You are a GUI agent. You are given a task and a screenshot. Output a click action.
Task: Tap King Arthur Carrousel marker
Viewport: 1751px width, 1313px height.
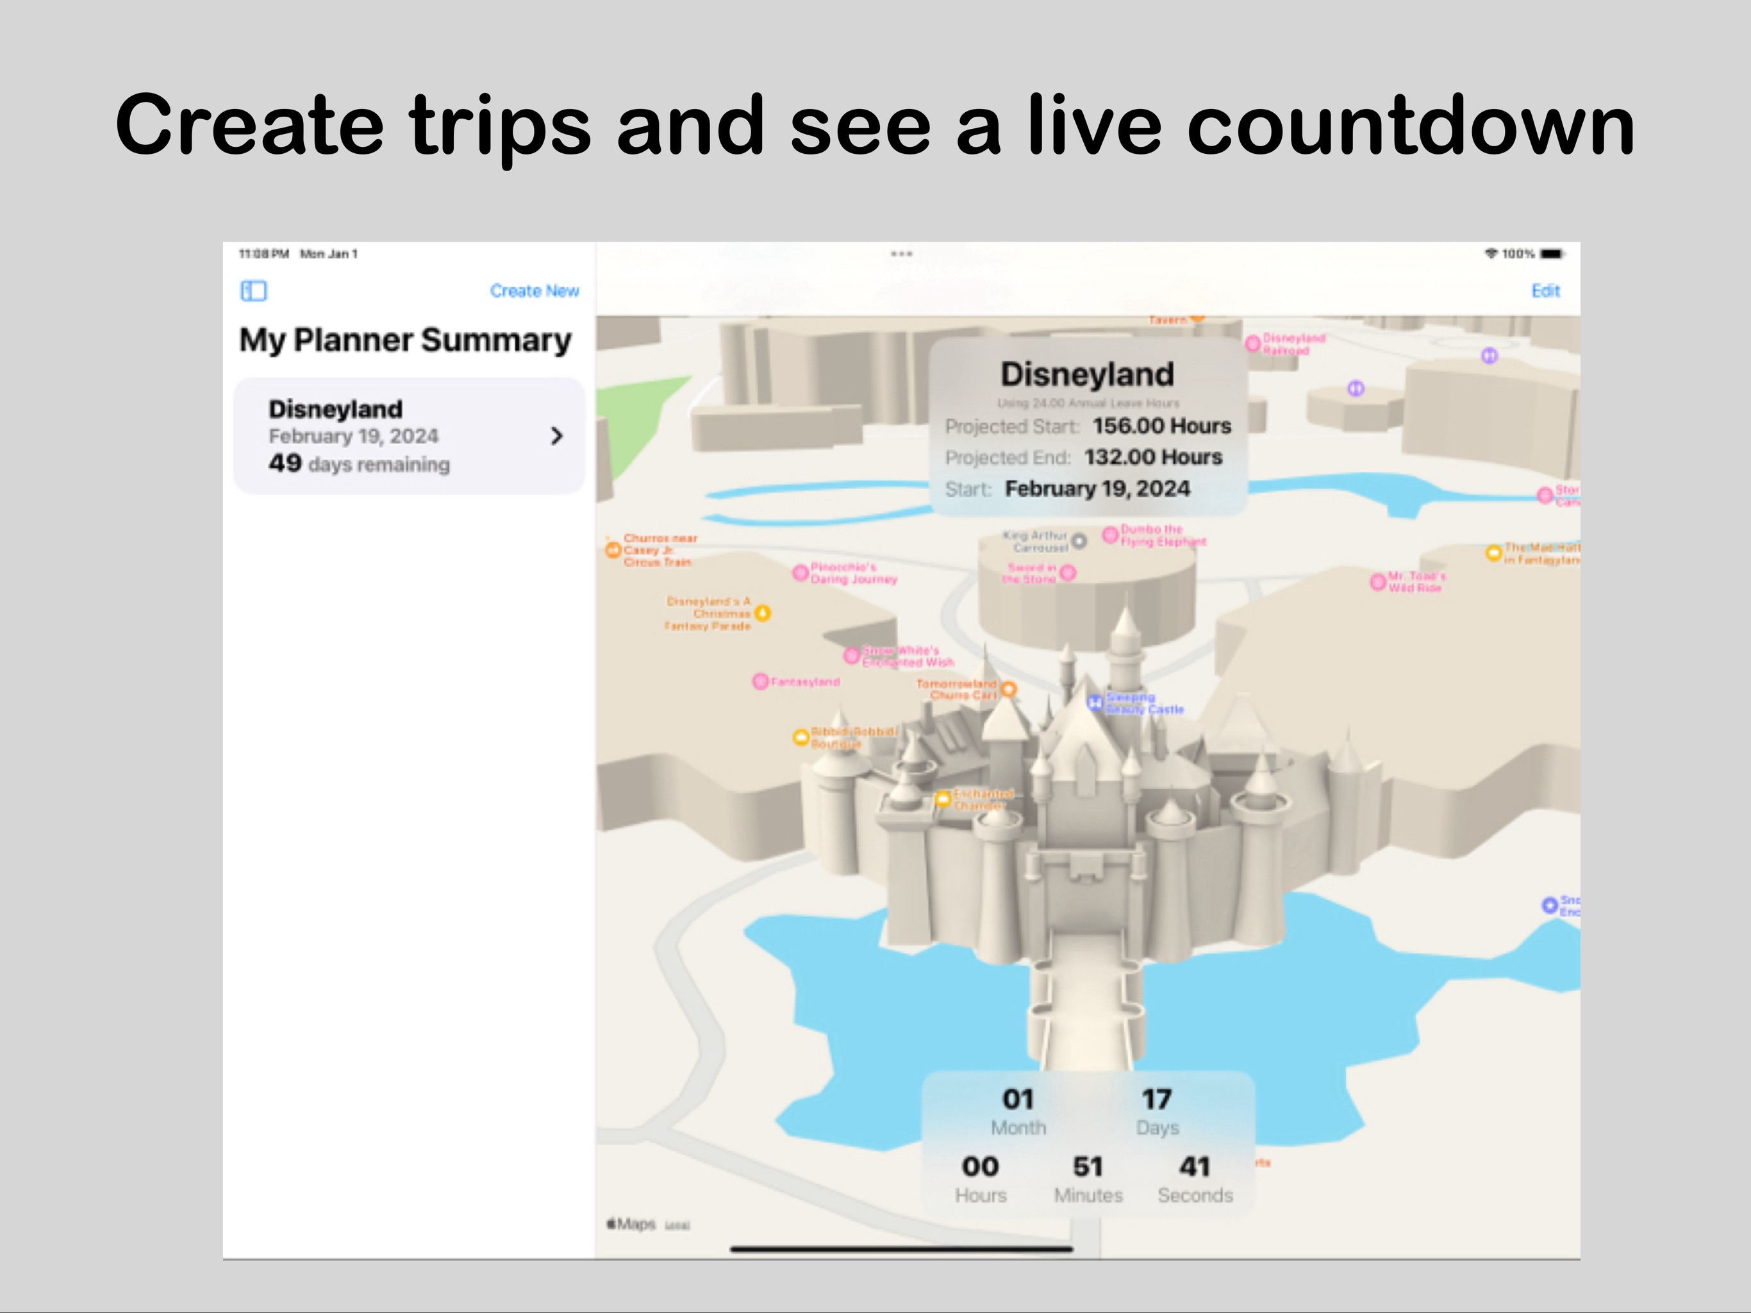[1079, 541]
